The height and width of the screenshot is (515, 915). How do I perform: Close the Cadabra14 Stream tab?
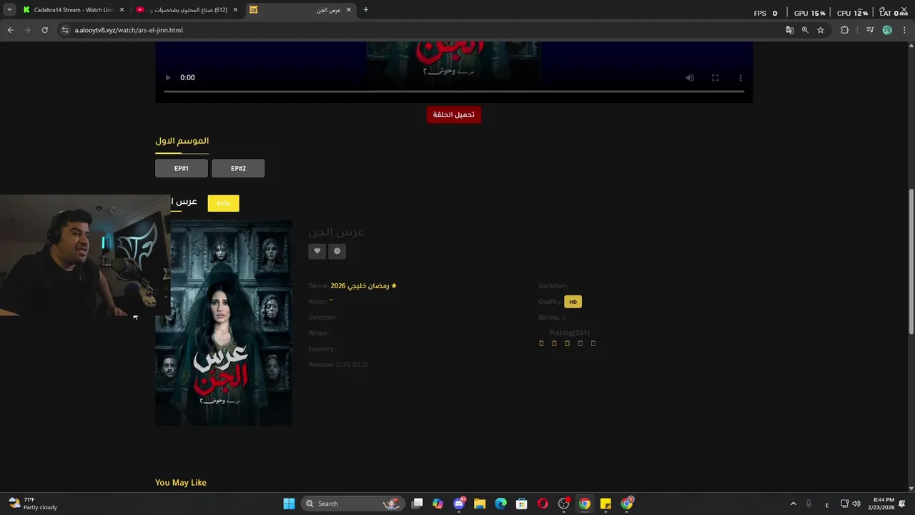122,10
